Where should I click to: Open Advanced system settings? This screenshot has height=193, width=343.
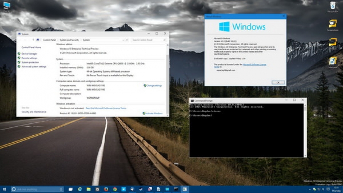(x=34, y=66)
